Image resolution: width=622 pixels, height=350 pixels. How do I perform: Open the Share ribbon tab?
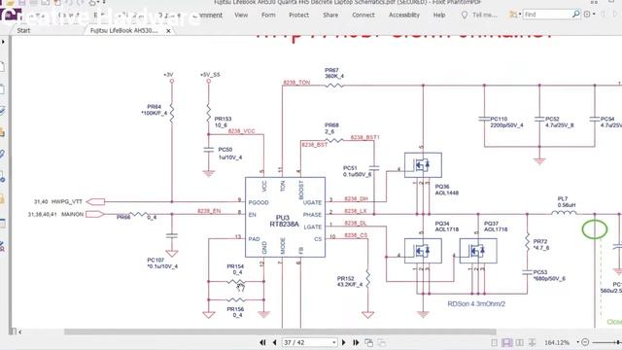330,16
